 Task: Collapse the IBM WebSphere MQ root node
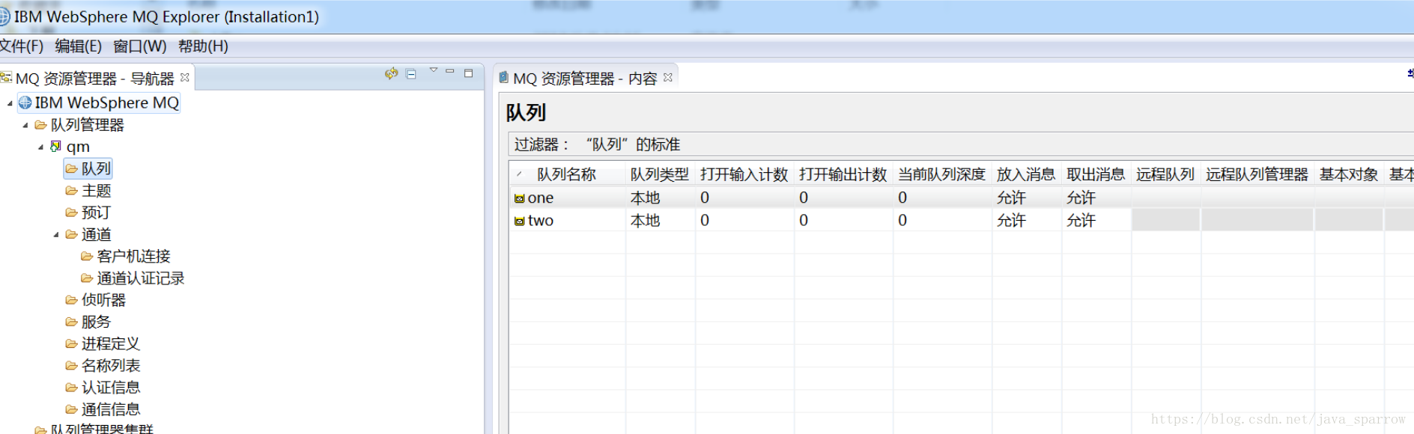point(10,103)
